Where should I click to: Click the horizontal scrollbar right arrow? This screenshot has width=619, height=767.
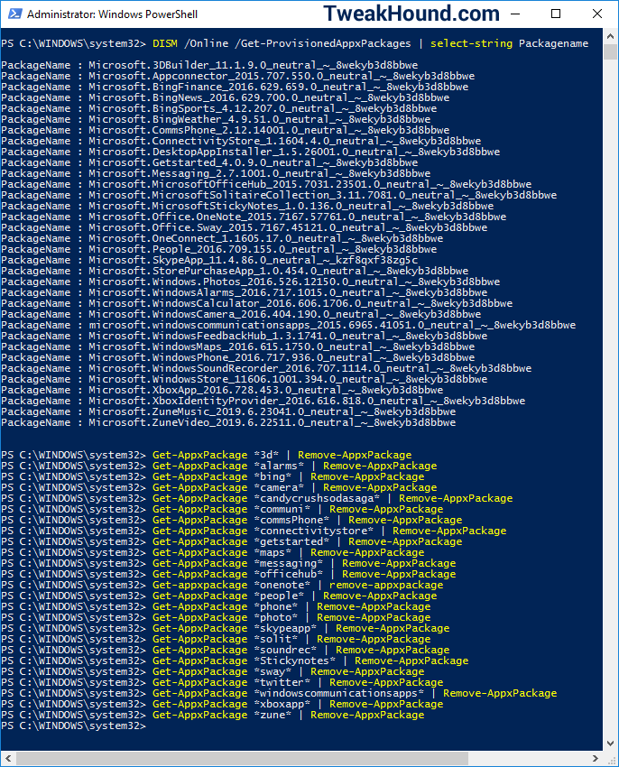pos(596,759)
